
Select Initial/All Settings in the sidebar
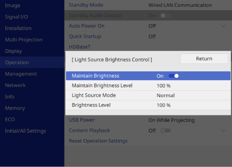pyautogui.click(x=25, y=131)
